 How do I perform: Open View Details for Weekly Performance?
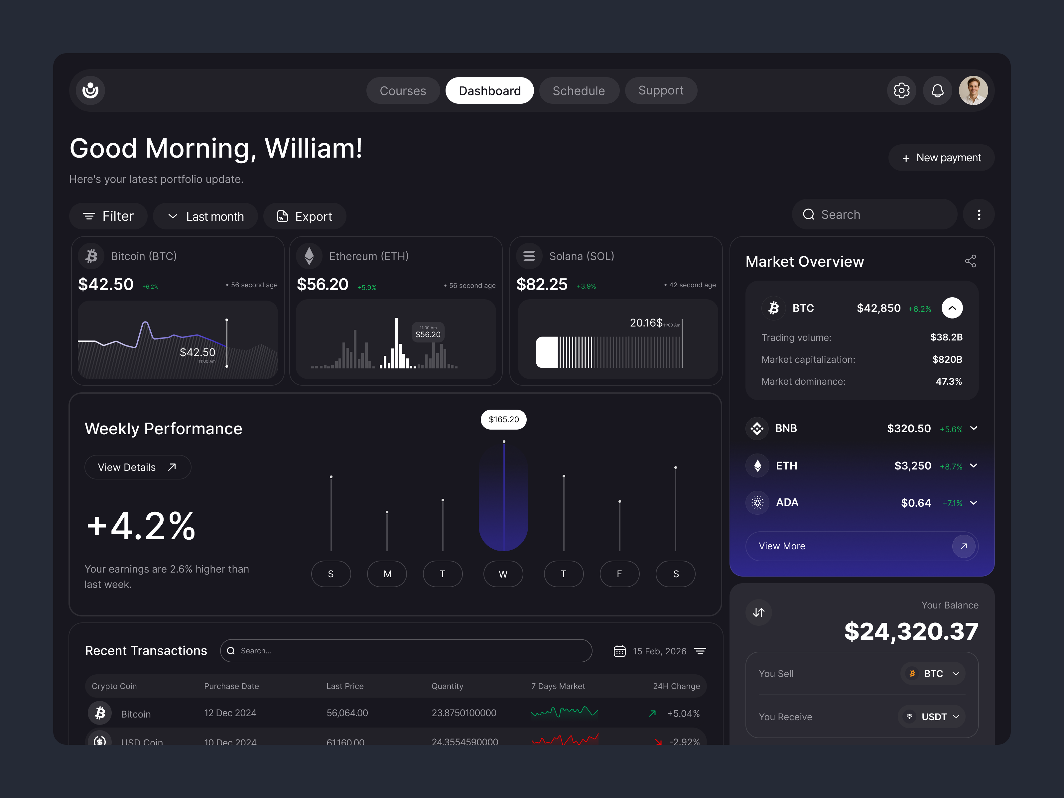point(138,467)
